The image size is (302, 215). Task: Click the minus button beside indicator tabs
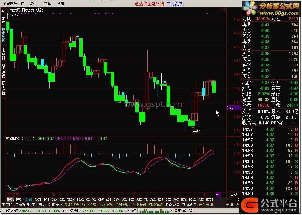(x=234, y=199)
